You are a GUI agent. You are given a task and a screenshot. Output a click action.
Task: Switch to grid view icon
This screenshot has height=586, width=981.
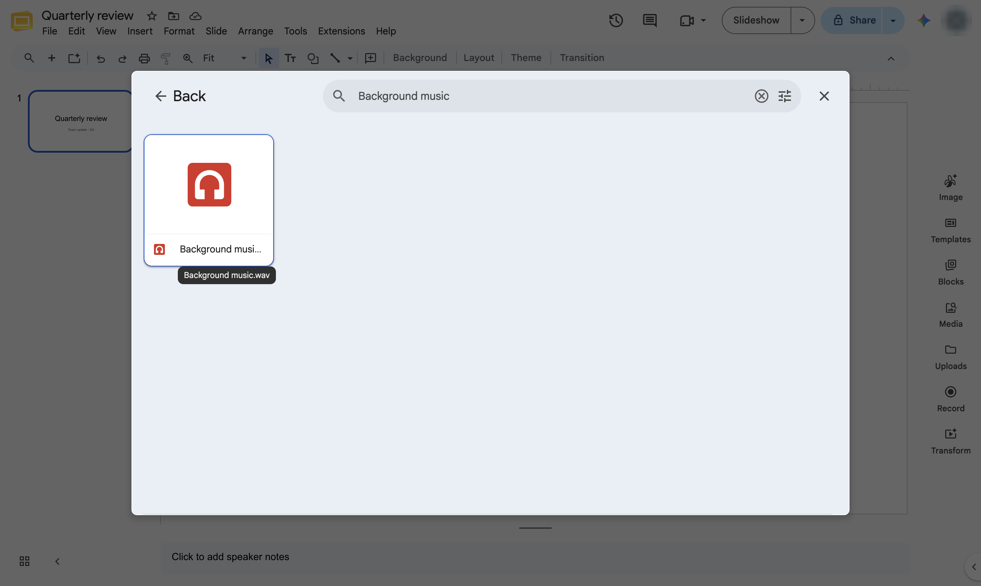(25, 561)
